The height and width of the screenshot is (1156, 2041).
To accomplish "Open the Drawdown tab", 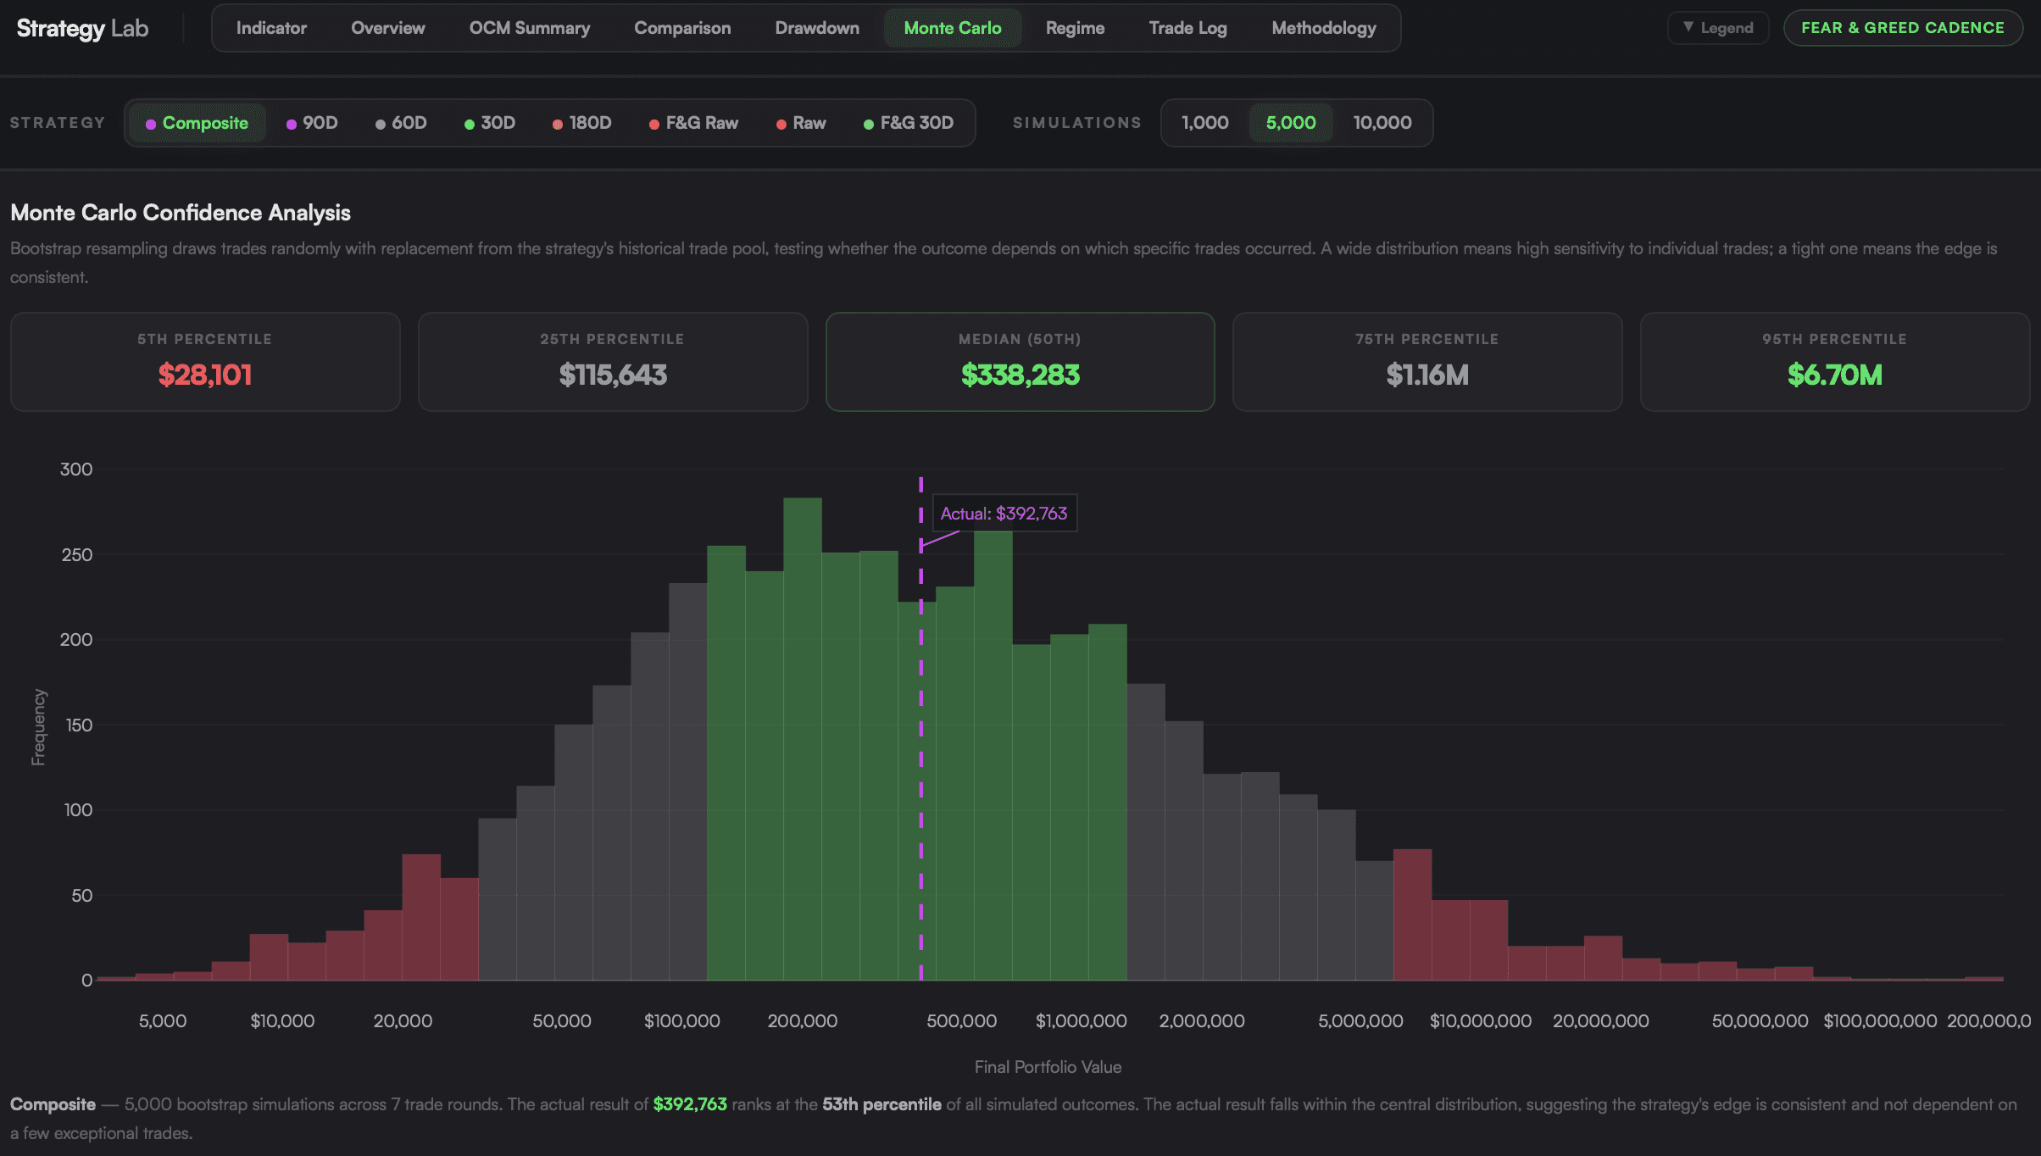I will coord(817,28).
